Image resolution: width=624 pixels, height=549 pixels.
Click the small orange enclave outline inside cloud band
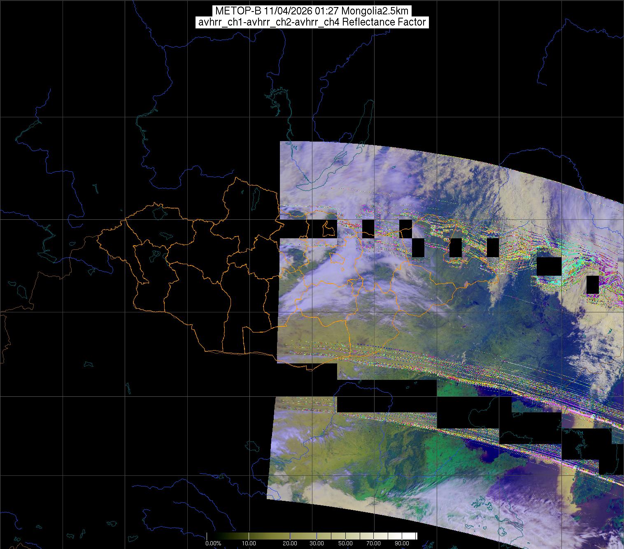[x=338, y=258]
